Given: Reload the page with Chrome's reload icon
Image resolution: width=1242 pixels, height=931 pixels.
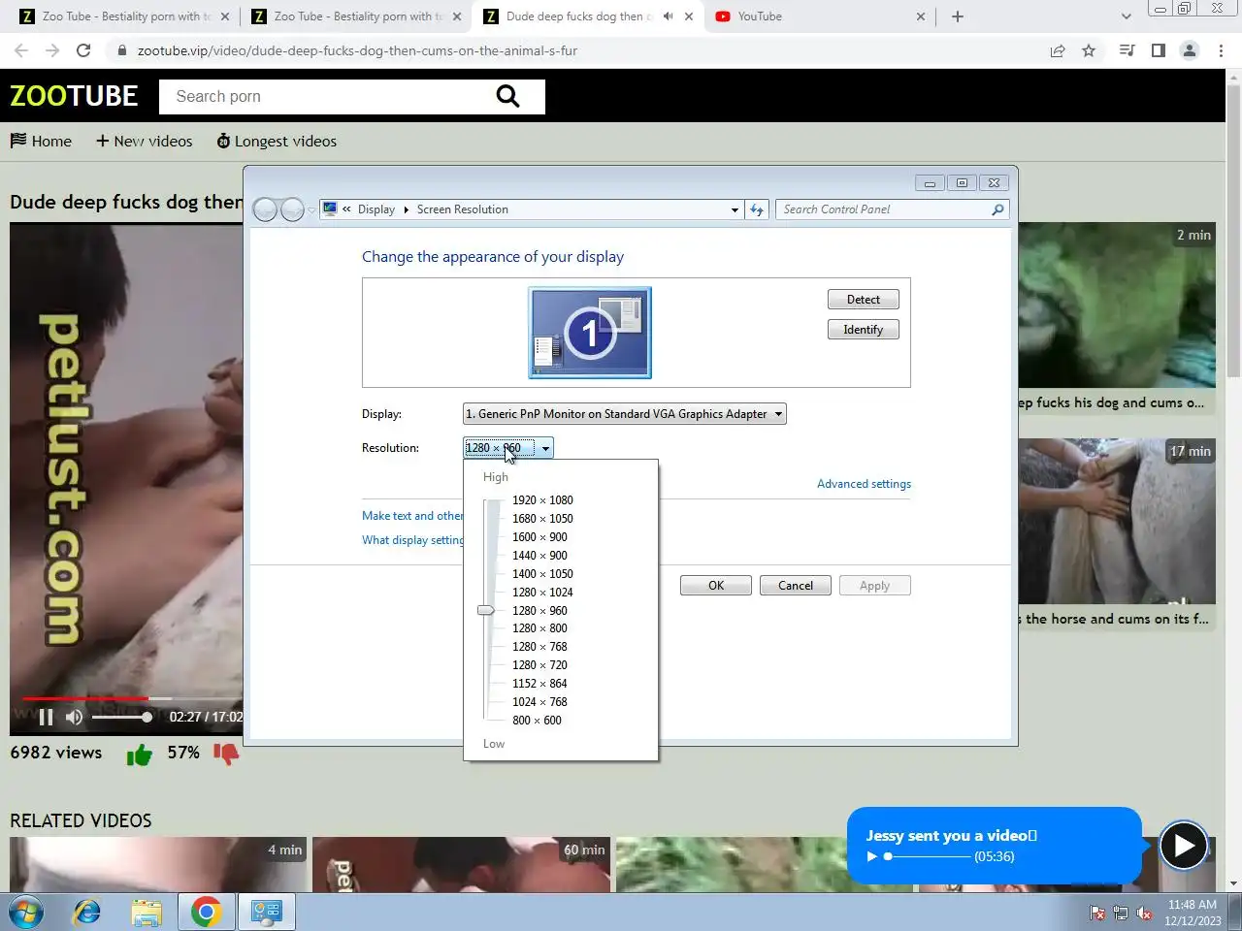Looking at the screenshot, I should (x=83, y=50).
